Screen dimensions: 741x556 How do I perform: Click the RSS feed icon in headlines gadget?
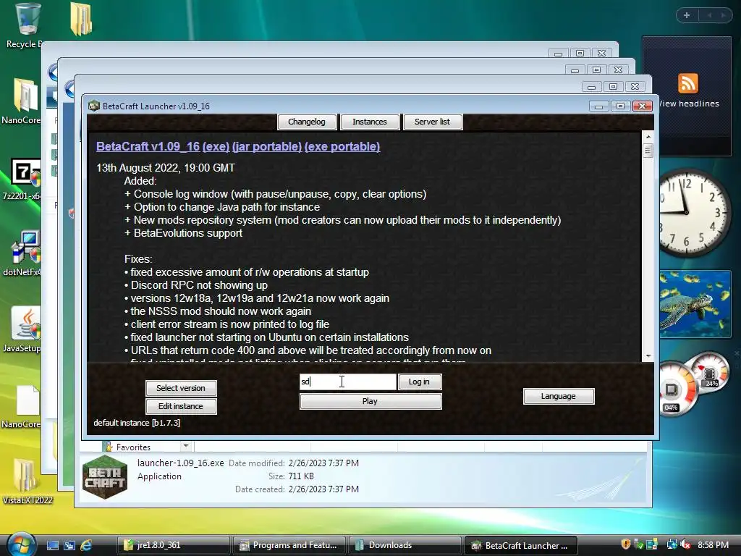(x=687, y=83)
